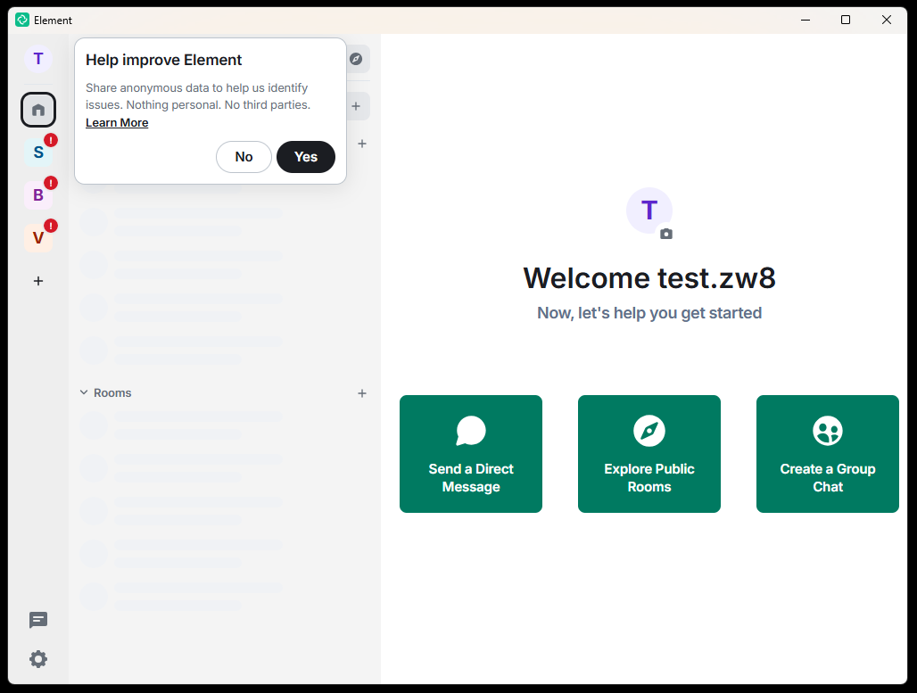
Task: Add a room in the Rooms section
Action: pyautogui.click(x=362, y=393)
